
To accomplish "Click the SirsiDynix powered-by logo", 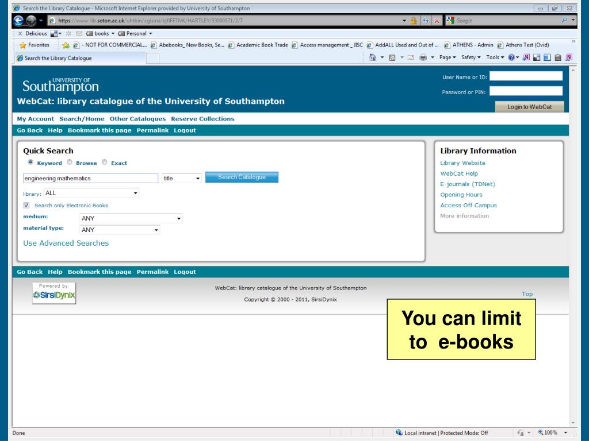I will click(x=54, y=292).
